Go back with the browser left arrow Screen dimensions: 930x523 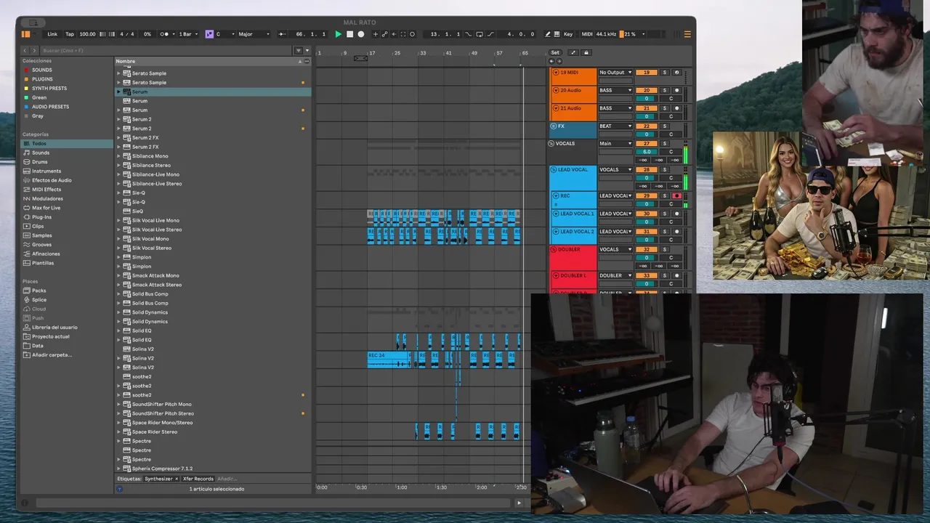click(25, 51)
